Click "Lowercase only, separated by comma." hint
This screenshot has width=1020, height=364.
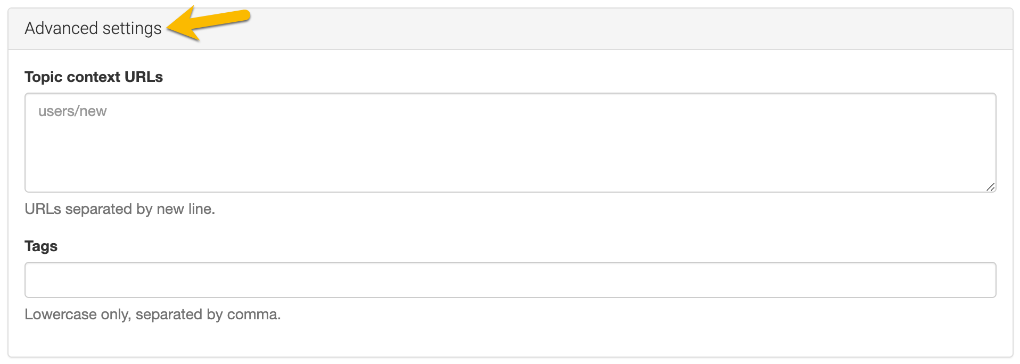tap(152, 315)
